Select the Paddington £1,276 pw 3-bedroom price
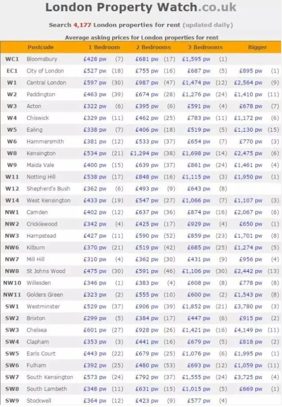Image resolution: width=282 pixels, height=407 pixels. click(196, 94)
